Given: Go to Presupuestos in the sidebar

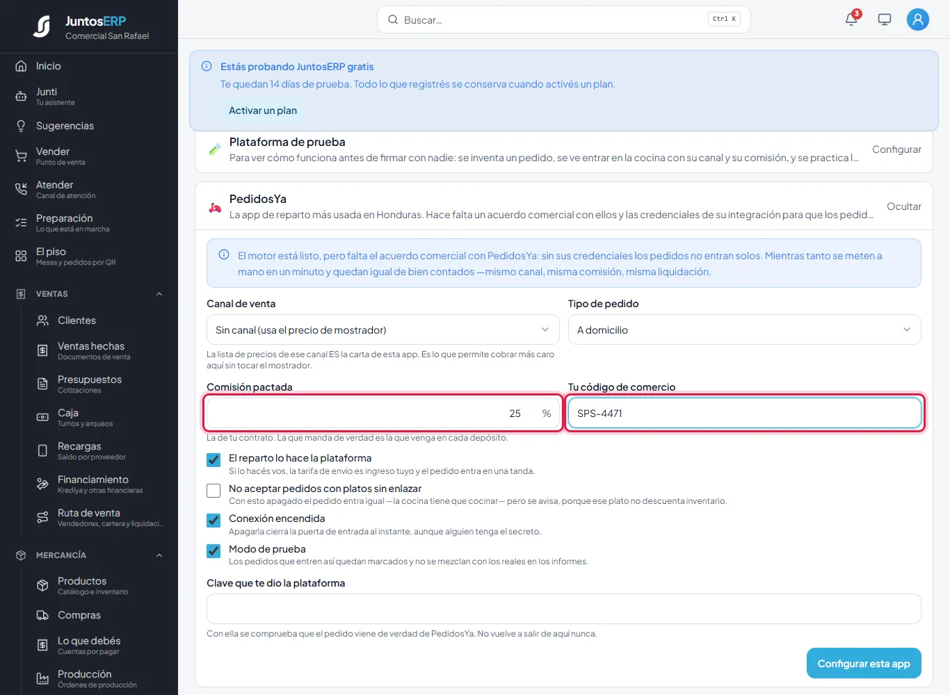Looking at the screenshot, I should pyautogui.click(x=100, y=384).
